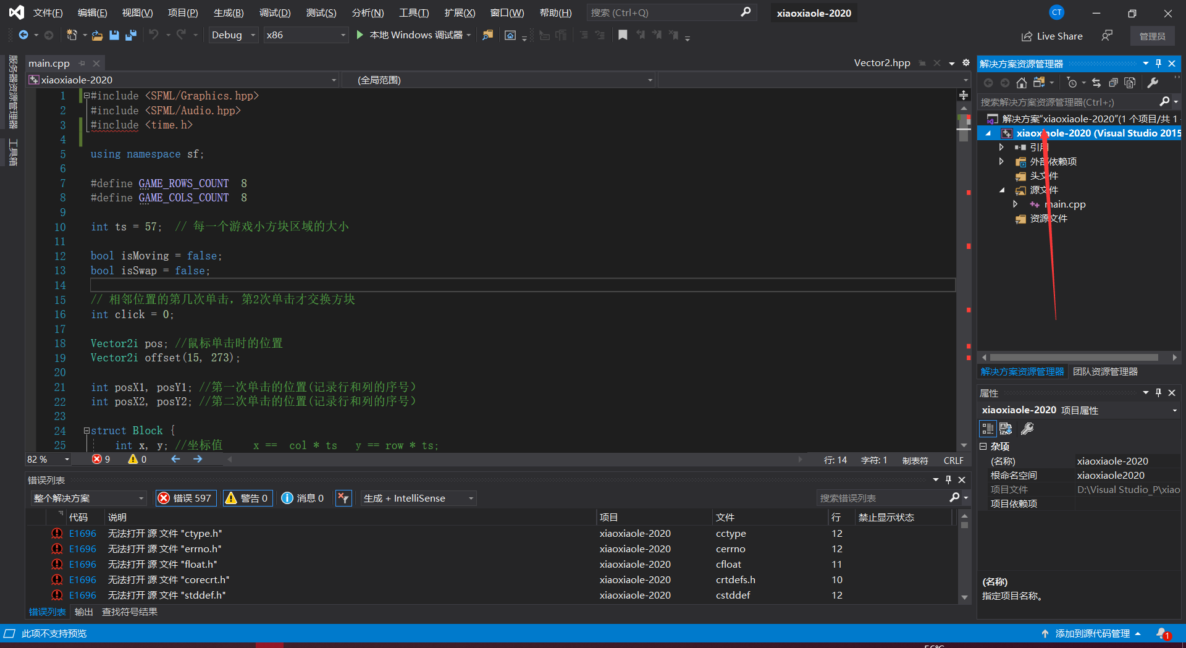1186x648 pixels.
Task: Click the Pending Changes Filter clock icon
Action: coord(1072,83)
